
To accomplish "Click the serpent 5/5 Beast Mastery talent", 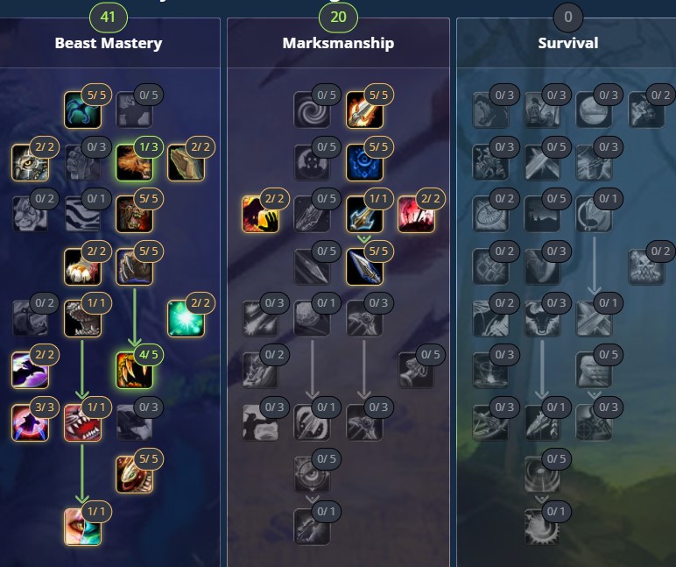I will tap(135, 475).
